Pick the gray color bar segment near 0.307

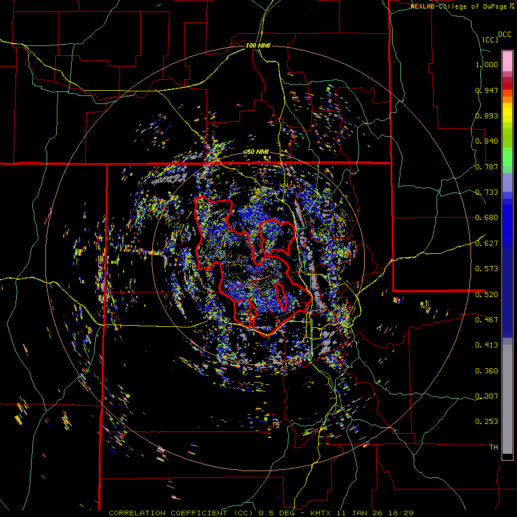(x=507, y=399)
